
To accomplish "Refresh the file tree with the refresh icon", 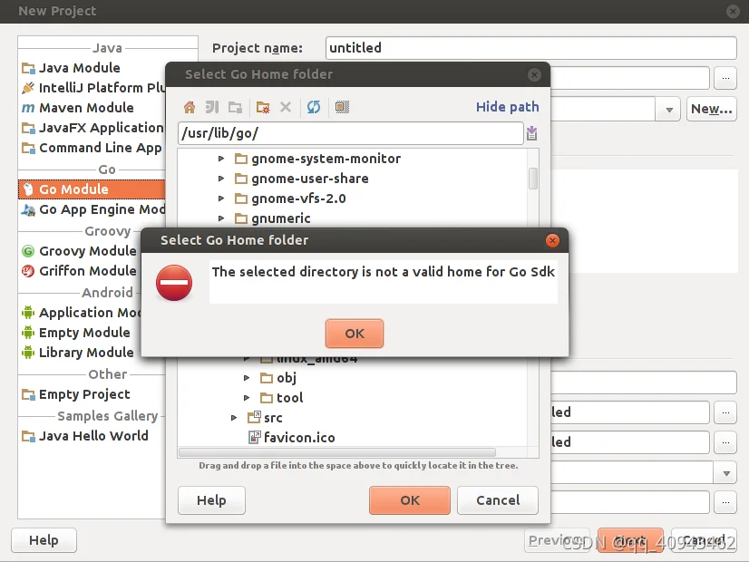I will pos(314,107).
